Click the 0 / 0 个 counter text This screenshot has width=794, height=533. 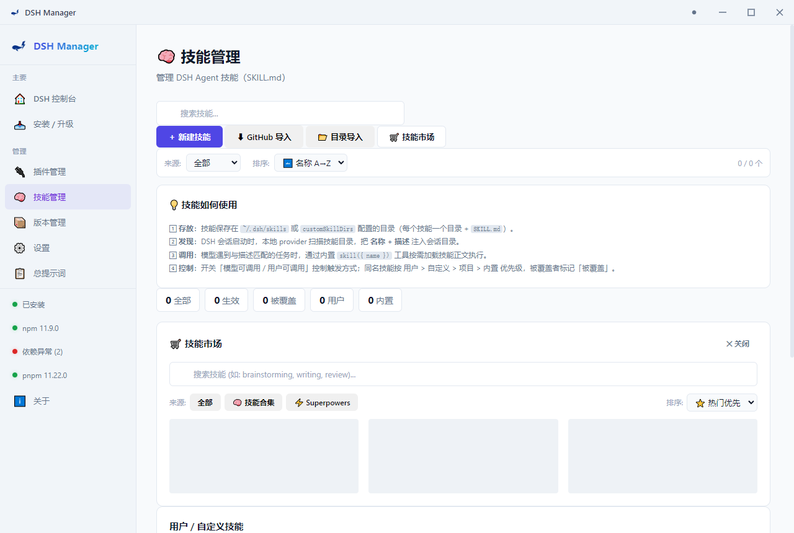pyautogui.click(x=750, y=164)
